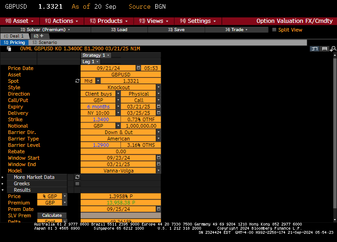Viewport: 337px width, 242px height.
Task: Click scroll up arrow of pricing panel
Action: 335,55
